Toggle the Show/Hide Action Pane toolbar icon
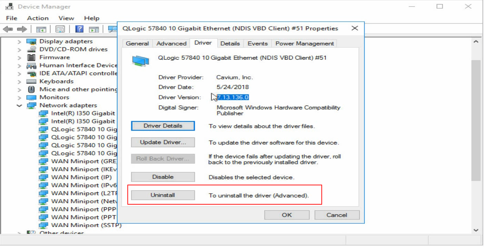The height and width of the screenshot is (247, 484). pyautogui.click(x=94, y=29)
